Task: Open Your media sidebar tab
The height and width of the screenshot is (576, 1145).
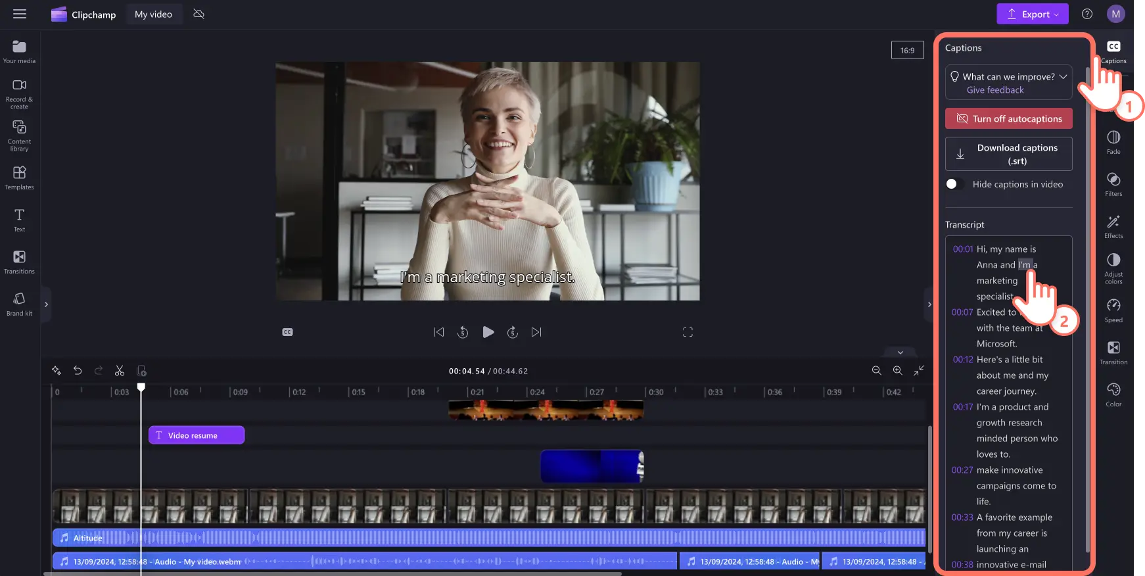Action: point(19,52)
